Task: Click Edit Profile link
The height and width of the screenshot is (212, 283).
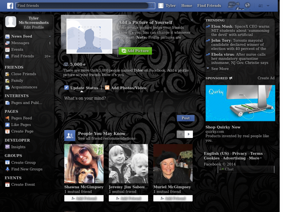Action: [33, 27]
